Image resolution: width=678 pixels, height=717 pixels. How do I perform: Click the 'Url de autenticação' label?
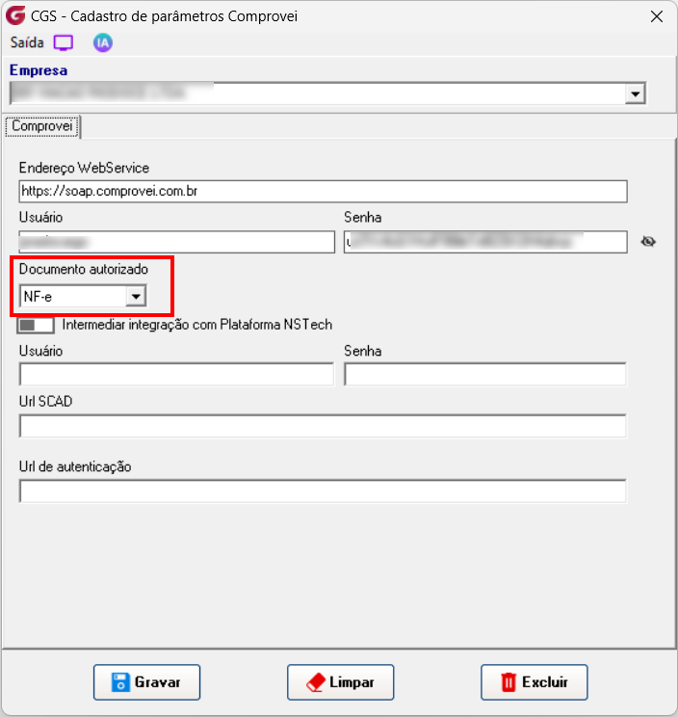point(75,466)
